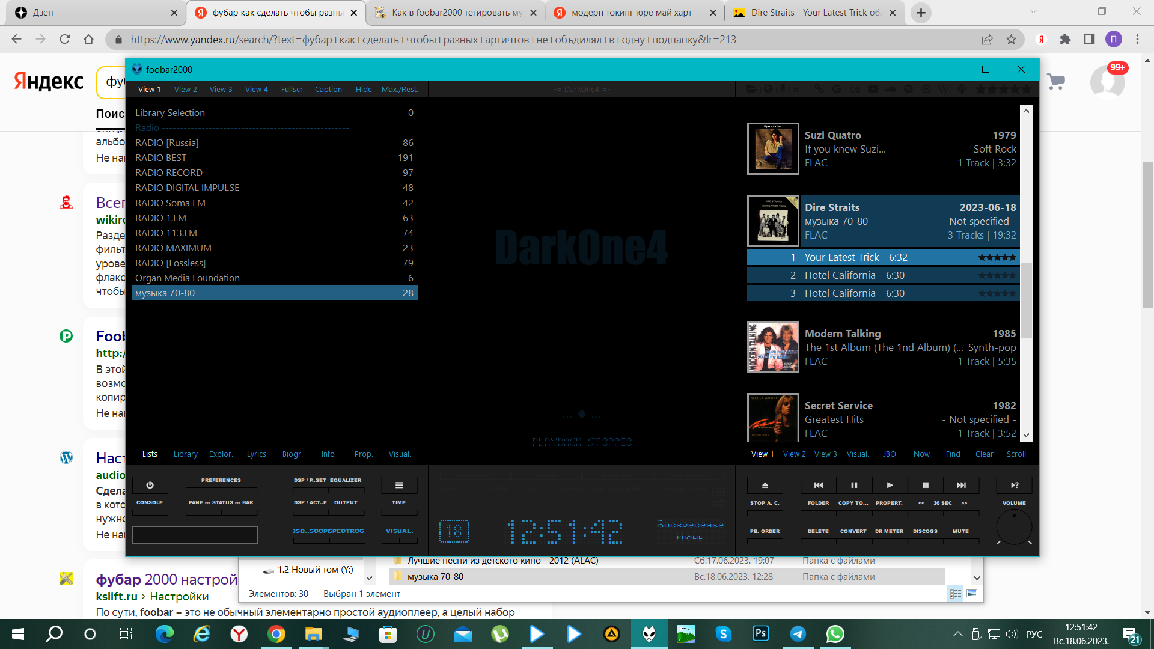Open Chrome tab list dropdown arrow
1154x649 pixels.
pos(1033,11)
